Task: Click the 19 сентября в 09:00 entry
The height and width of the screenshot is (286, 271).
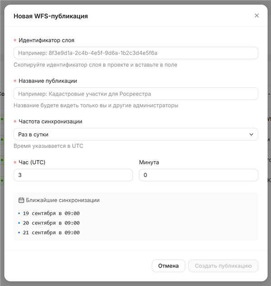Action: 51,213
